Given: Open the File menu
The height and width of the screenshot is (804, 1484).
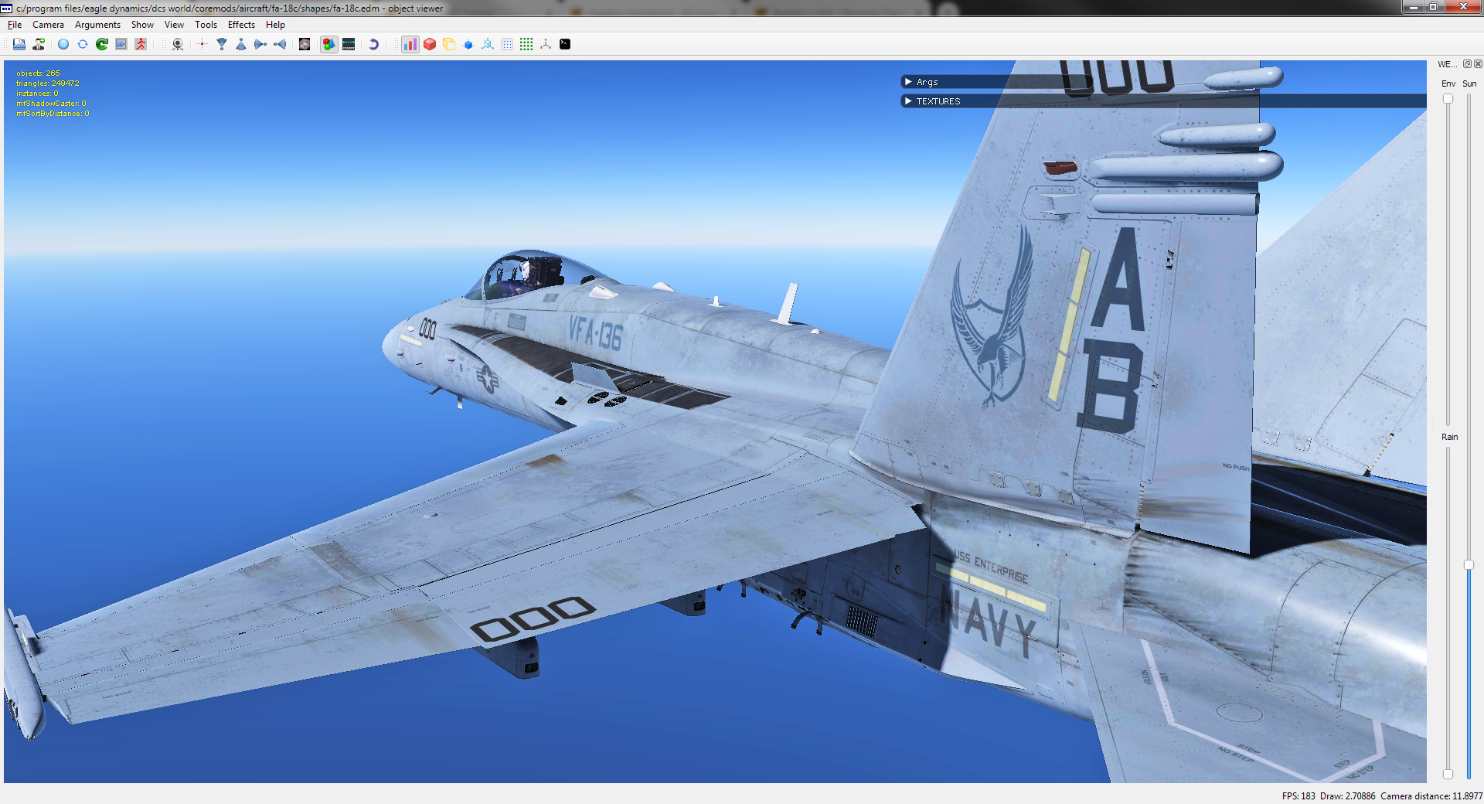Looking at the screenshot, I should [x=15, y=25].
